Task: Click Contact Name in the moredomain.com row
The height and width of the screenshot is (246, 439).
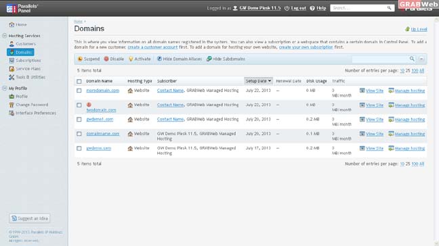Action: [170, 91]
